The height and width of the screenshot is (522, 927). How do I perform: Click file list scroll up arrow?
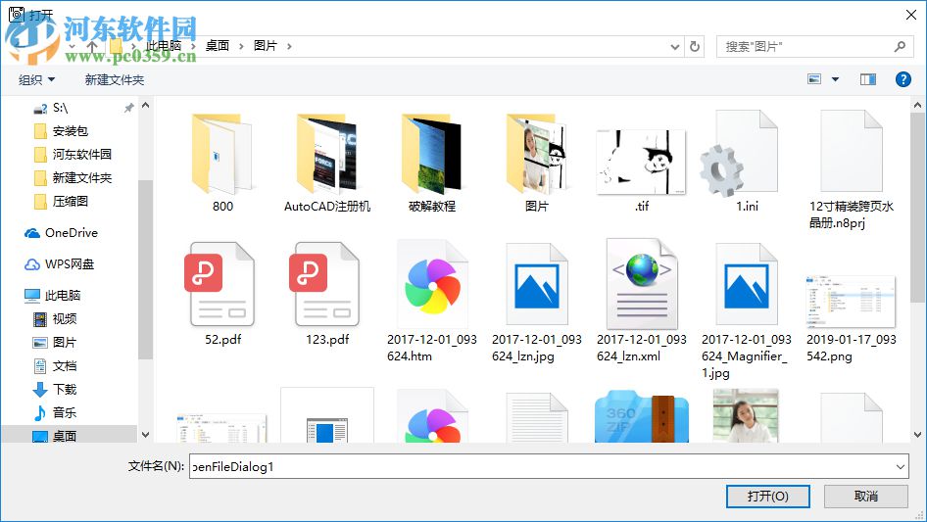[x=917, y=105]
